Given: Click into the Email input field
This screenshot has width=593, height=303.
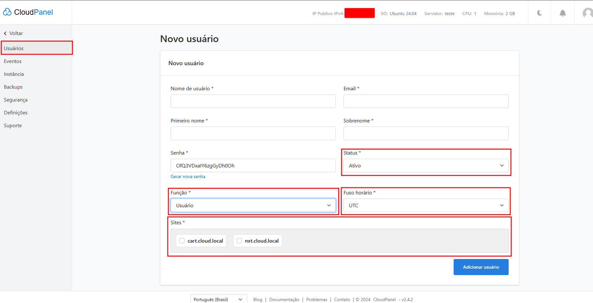Looking at the screenshot, I should coord(425,101).
